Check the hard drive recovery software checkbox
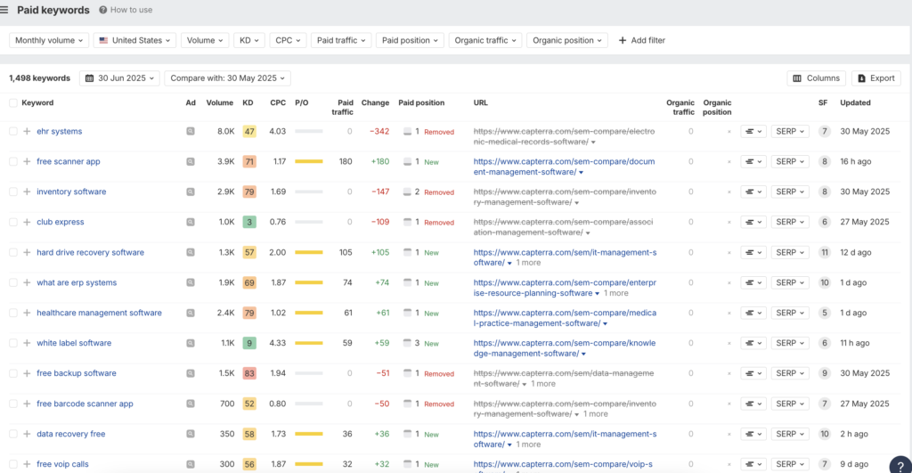This screenshot has width=912, height=473. click(x=12, y=252)
